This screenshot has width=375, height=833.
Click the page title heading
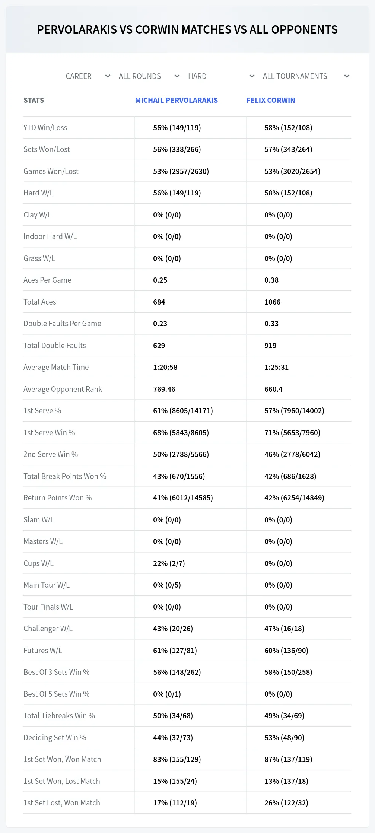coord(187,29)
